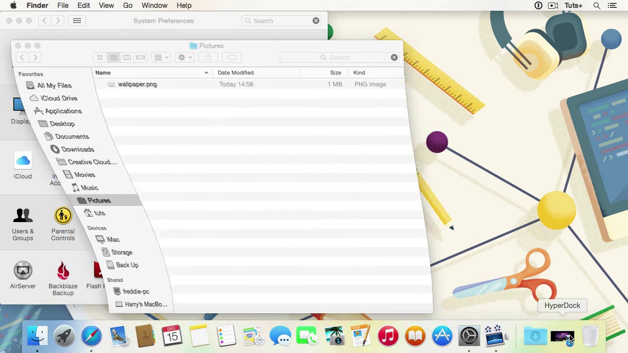
Task: Open Users & Groups preference pane
Action: pos(23,225)
